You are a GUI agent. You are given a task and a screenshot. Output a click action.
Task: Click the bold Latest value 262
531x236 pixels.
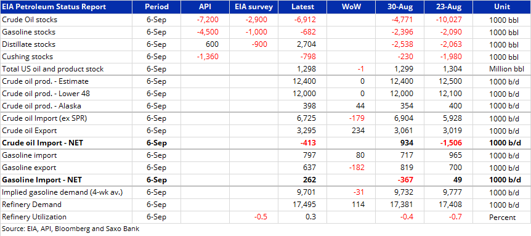pyautogui.click(x=310, y=180)
